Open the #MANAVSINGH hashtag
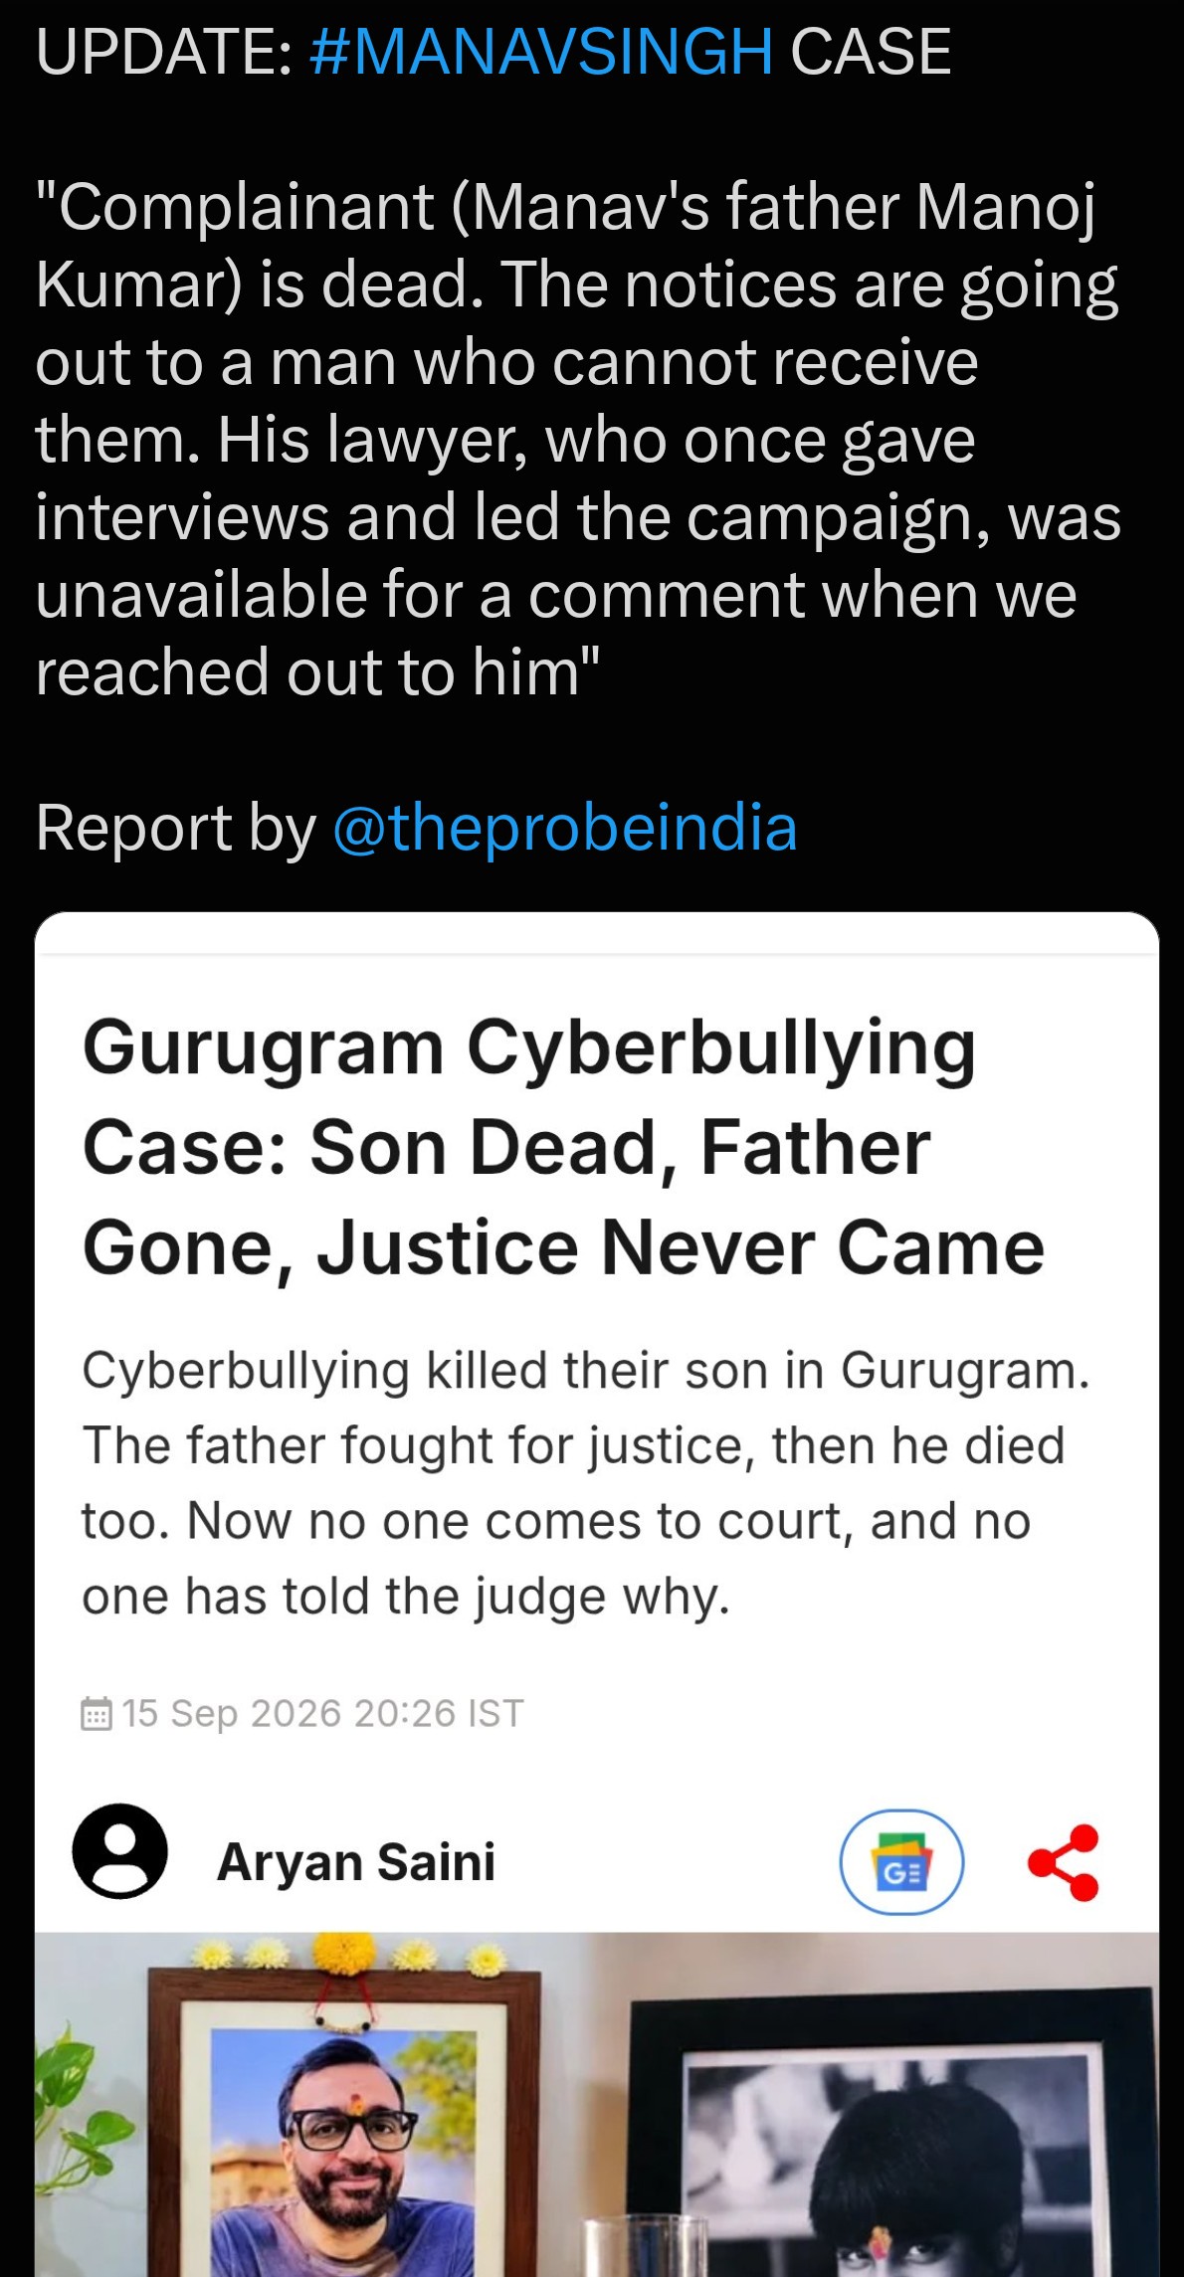The image size is (1184, 2277). (x=541, y=52)
